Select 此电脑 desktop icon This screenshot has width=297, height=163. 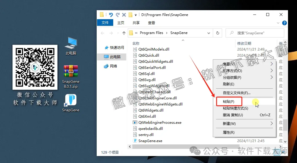click(71, 46)
